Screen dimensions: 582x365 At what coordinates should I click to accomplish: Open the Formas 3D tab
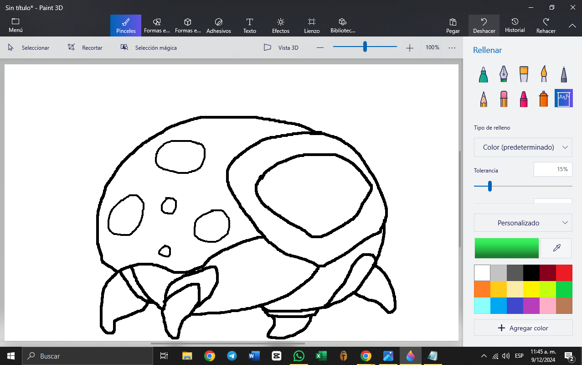click(x=188, y=26)
